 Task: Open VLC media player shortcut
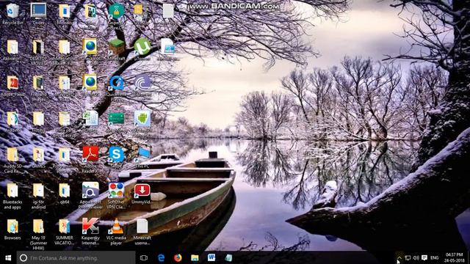point(116,231)
